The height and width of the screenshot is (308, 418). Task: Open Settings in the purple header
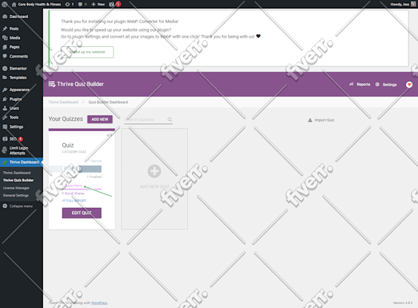point(386,85)
